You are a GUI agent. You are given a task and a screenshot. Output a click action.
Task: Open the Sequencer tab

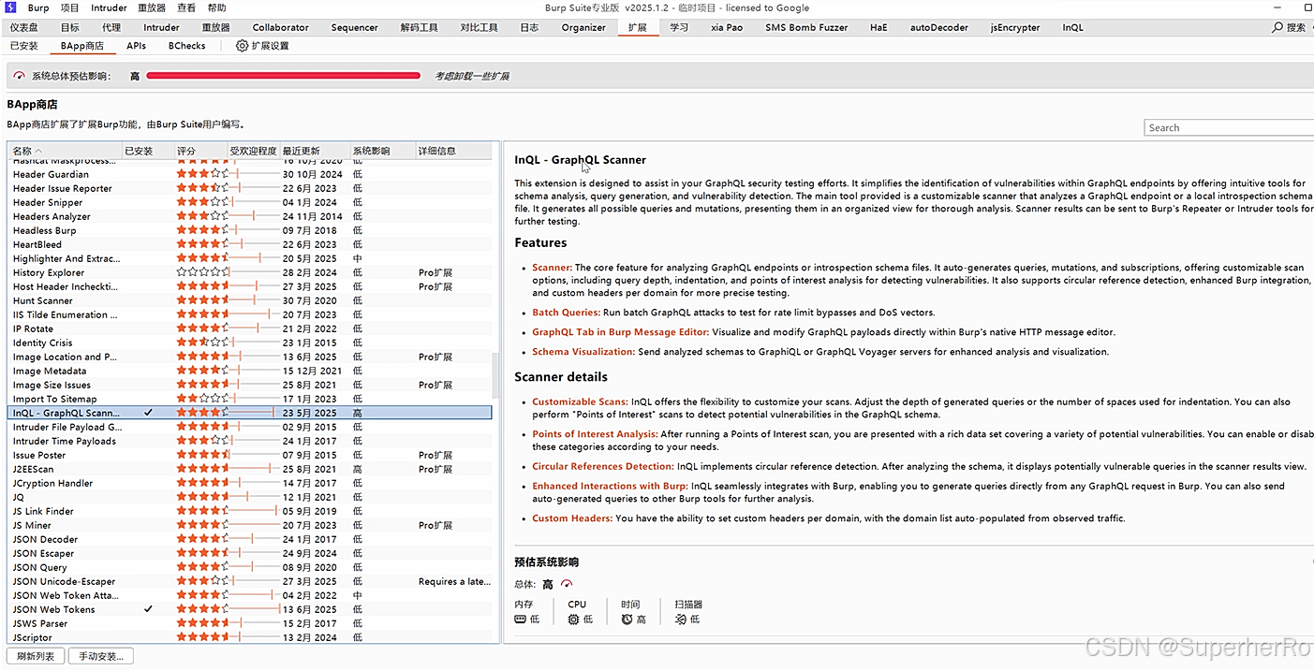click(355, 28)
